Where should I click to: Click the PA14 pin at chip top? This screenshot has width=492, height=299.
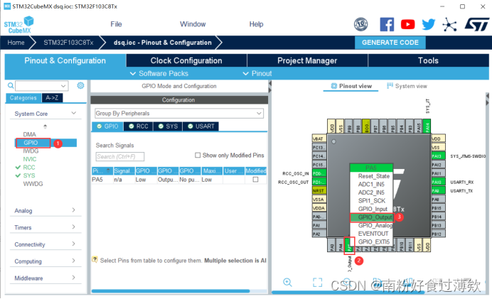point(427,126)
